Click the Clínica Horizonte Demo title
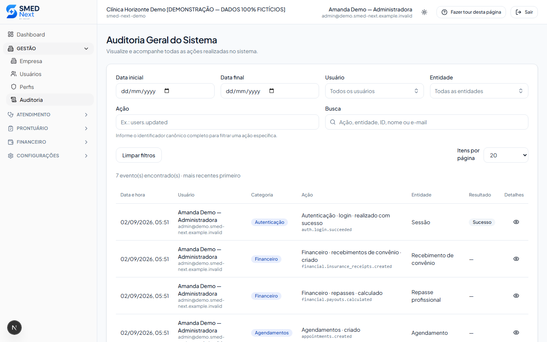This screenshot has width=547, height=342. point(196,9)
